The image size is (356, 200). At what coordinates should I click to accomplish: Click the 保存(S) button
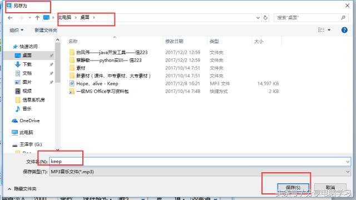[x=293, y=188]
